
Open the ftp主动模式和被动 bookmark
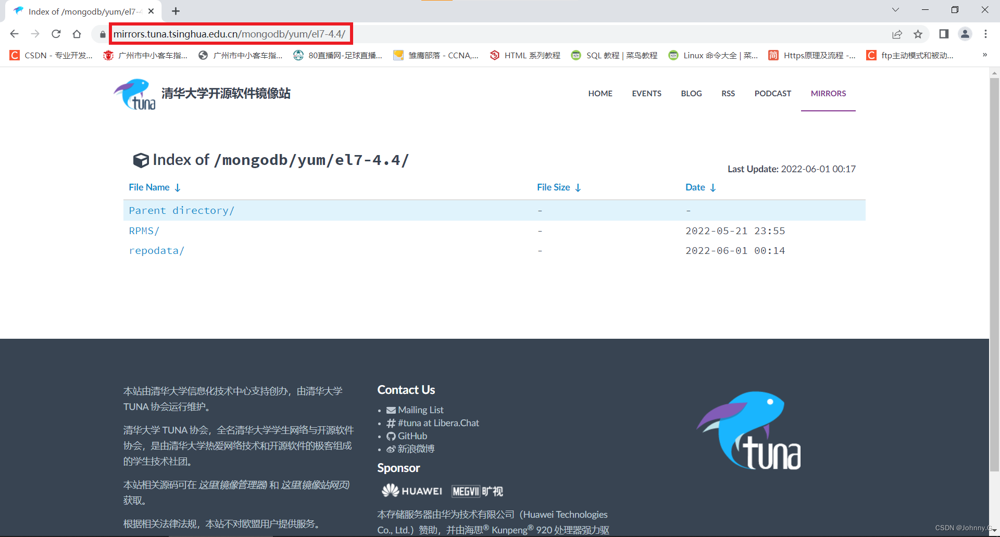[910, 55]
